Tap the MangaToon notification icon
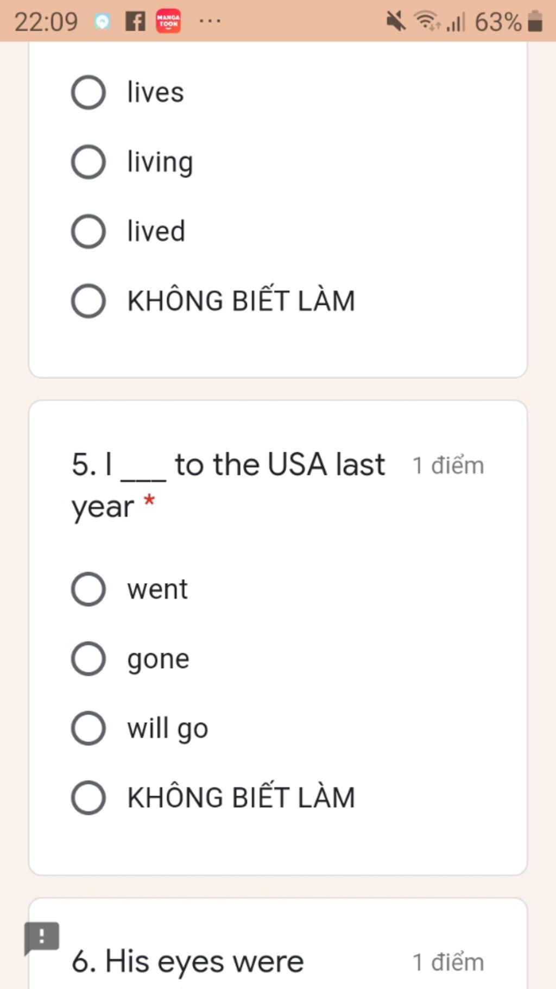 point(168,22)
